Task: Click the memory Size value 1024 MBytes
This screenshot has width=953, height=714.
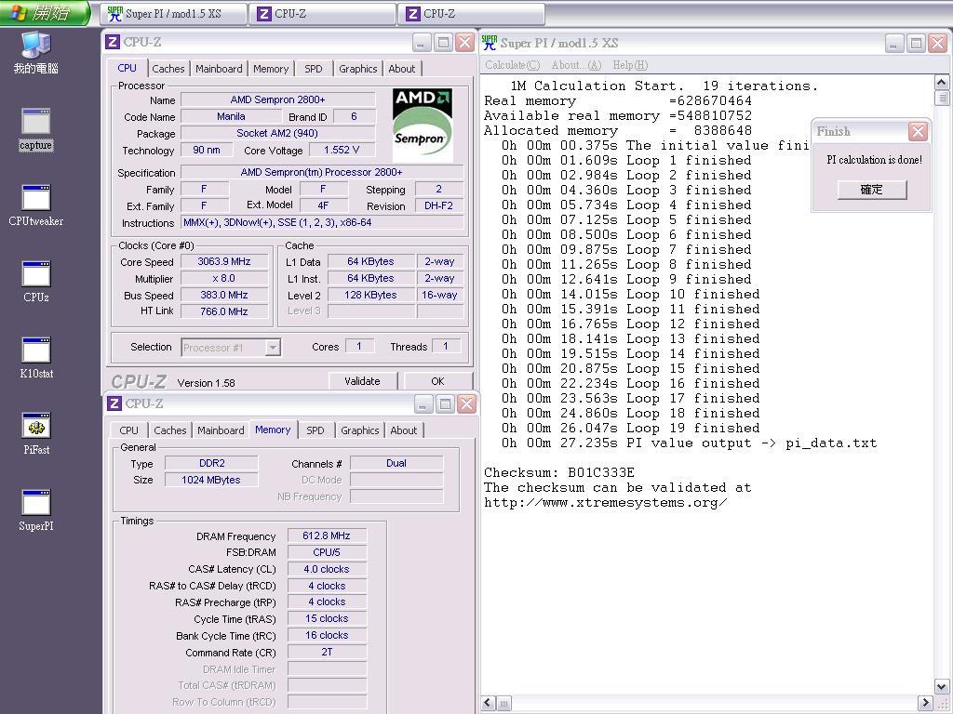Action: click(211, 480)
